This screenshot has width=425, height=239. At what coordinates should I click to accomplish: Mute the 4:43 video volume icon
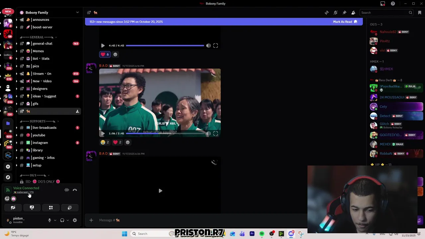click(x=208, y=45)
